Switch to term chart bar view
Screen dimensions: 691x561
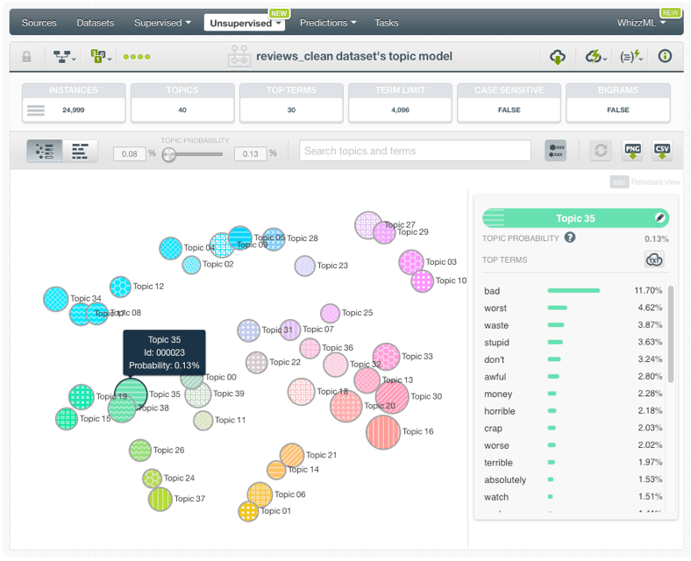coord(80,151)
